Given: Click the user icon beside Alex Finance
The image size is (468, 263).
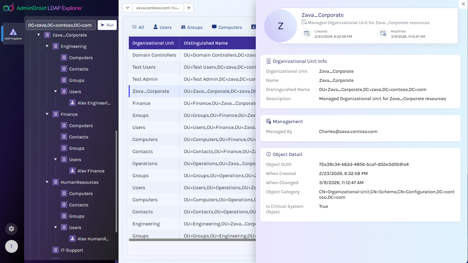Looking at the screenshot, I should click(x=72, y=171).
